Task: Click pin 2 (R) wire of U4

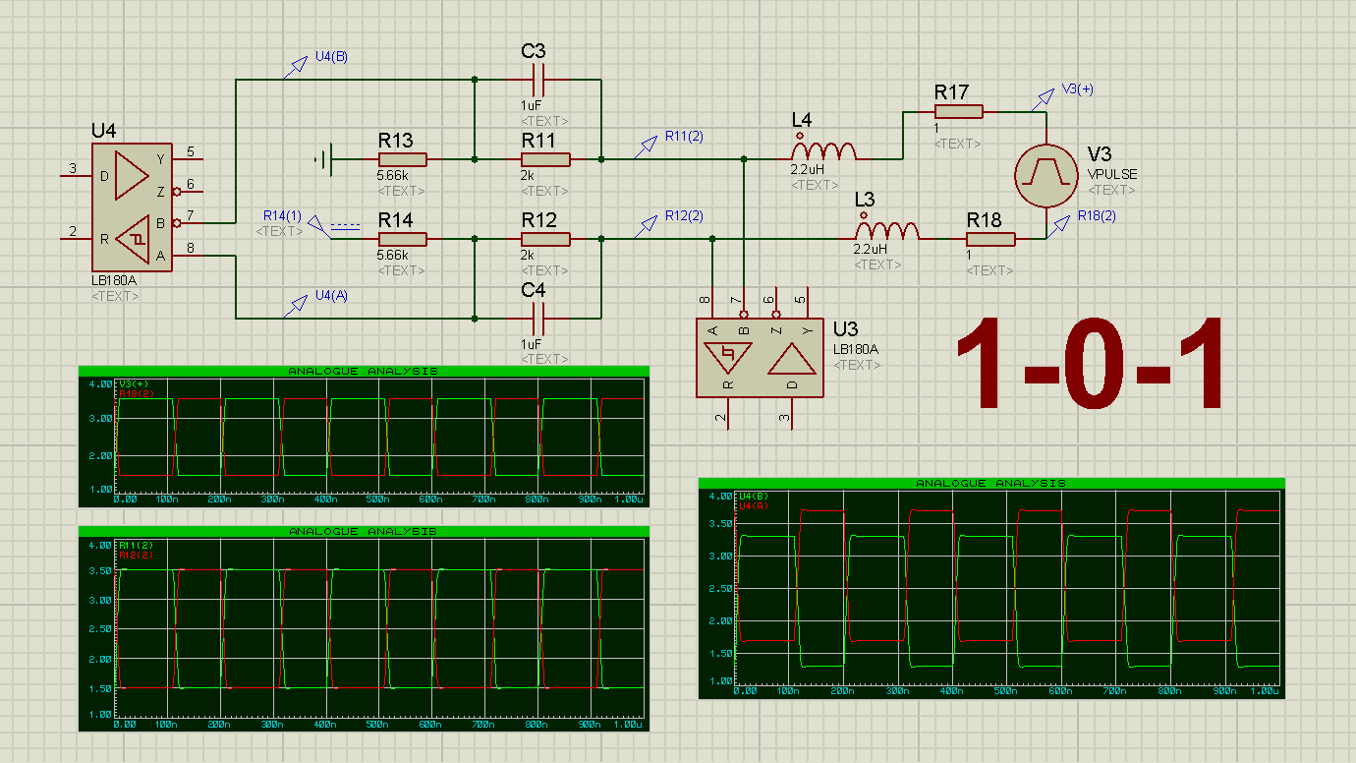Action: point(77,239)
